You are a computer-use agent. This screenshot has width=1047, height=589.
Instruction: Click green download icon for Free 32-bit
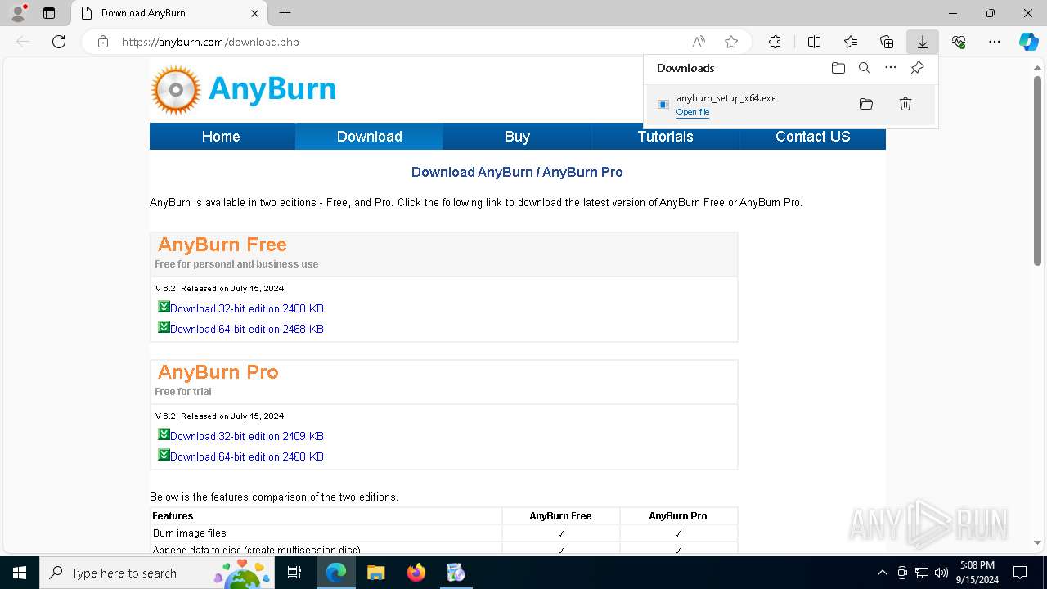(164, 307)
